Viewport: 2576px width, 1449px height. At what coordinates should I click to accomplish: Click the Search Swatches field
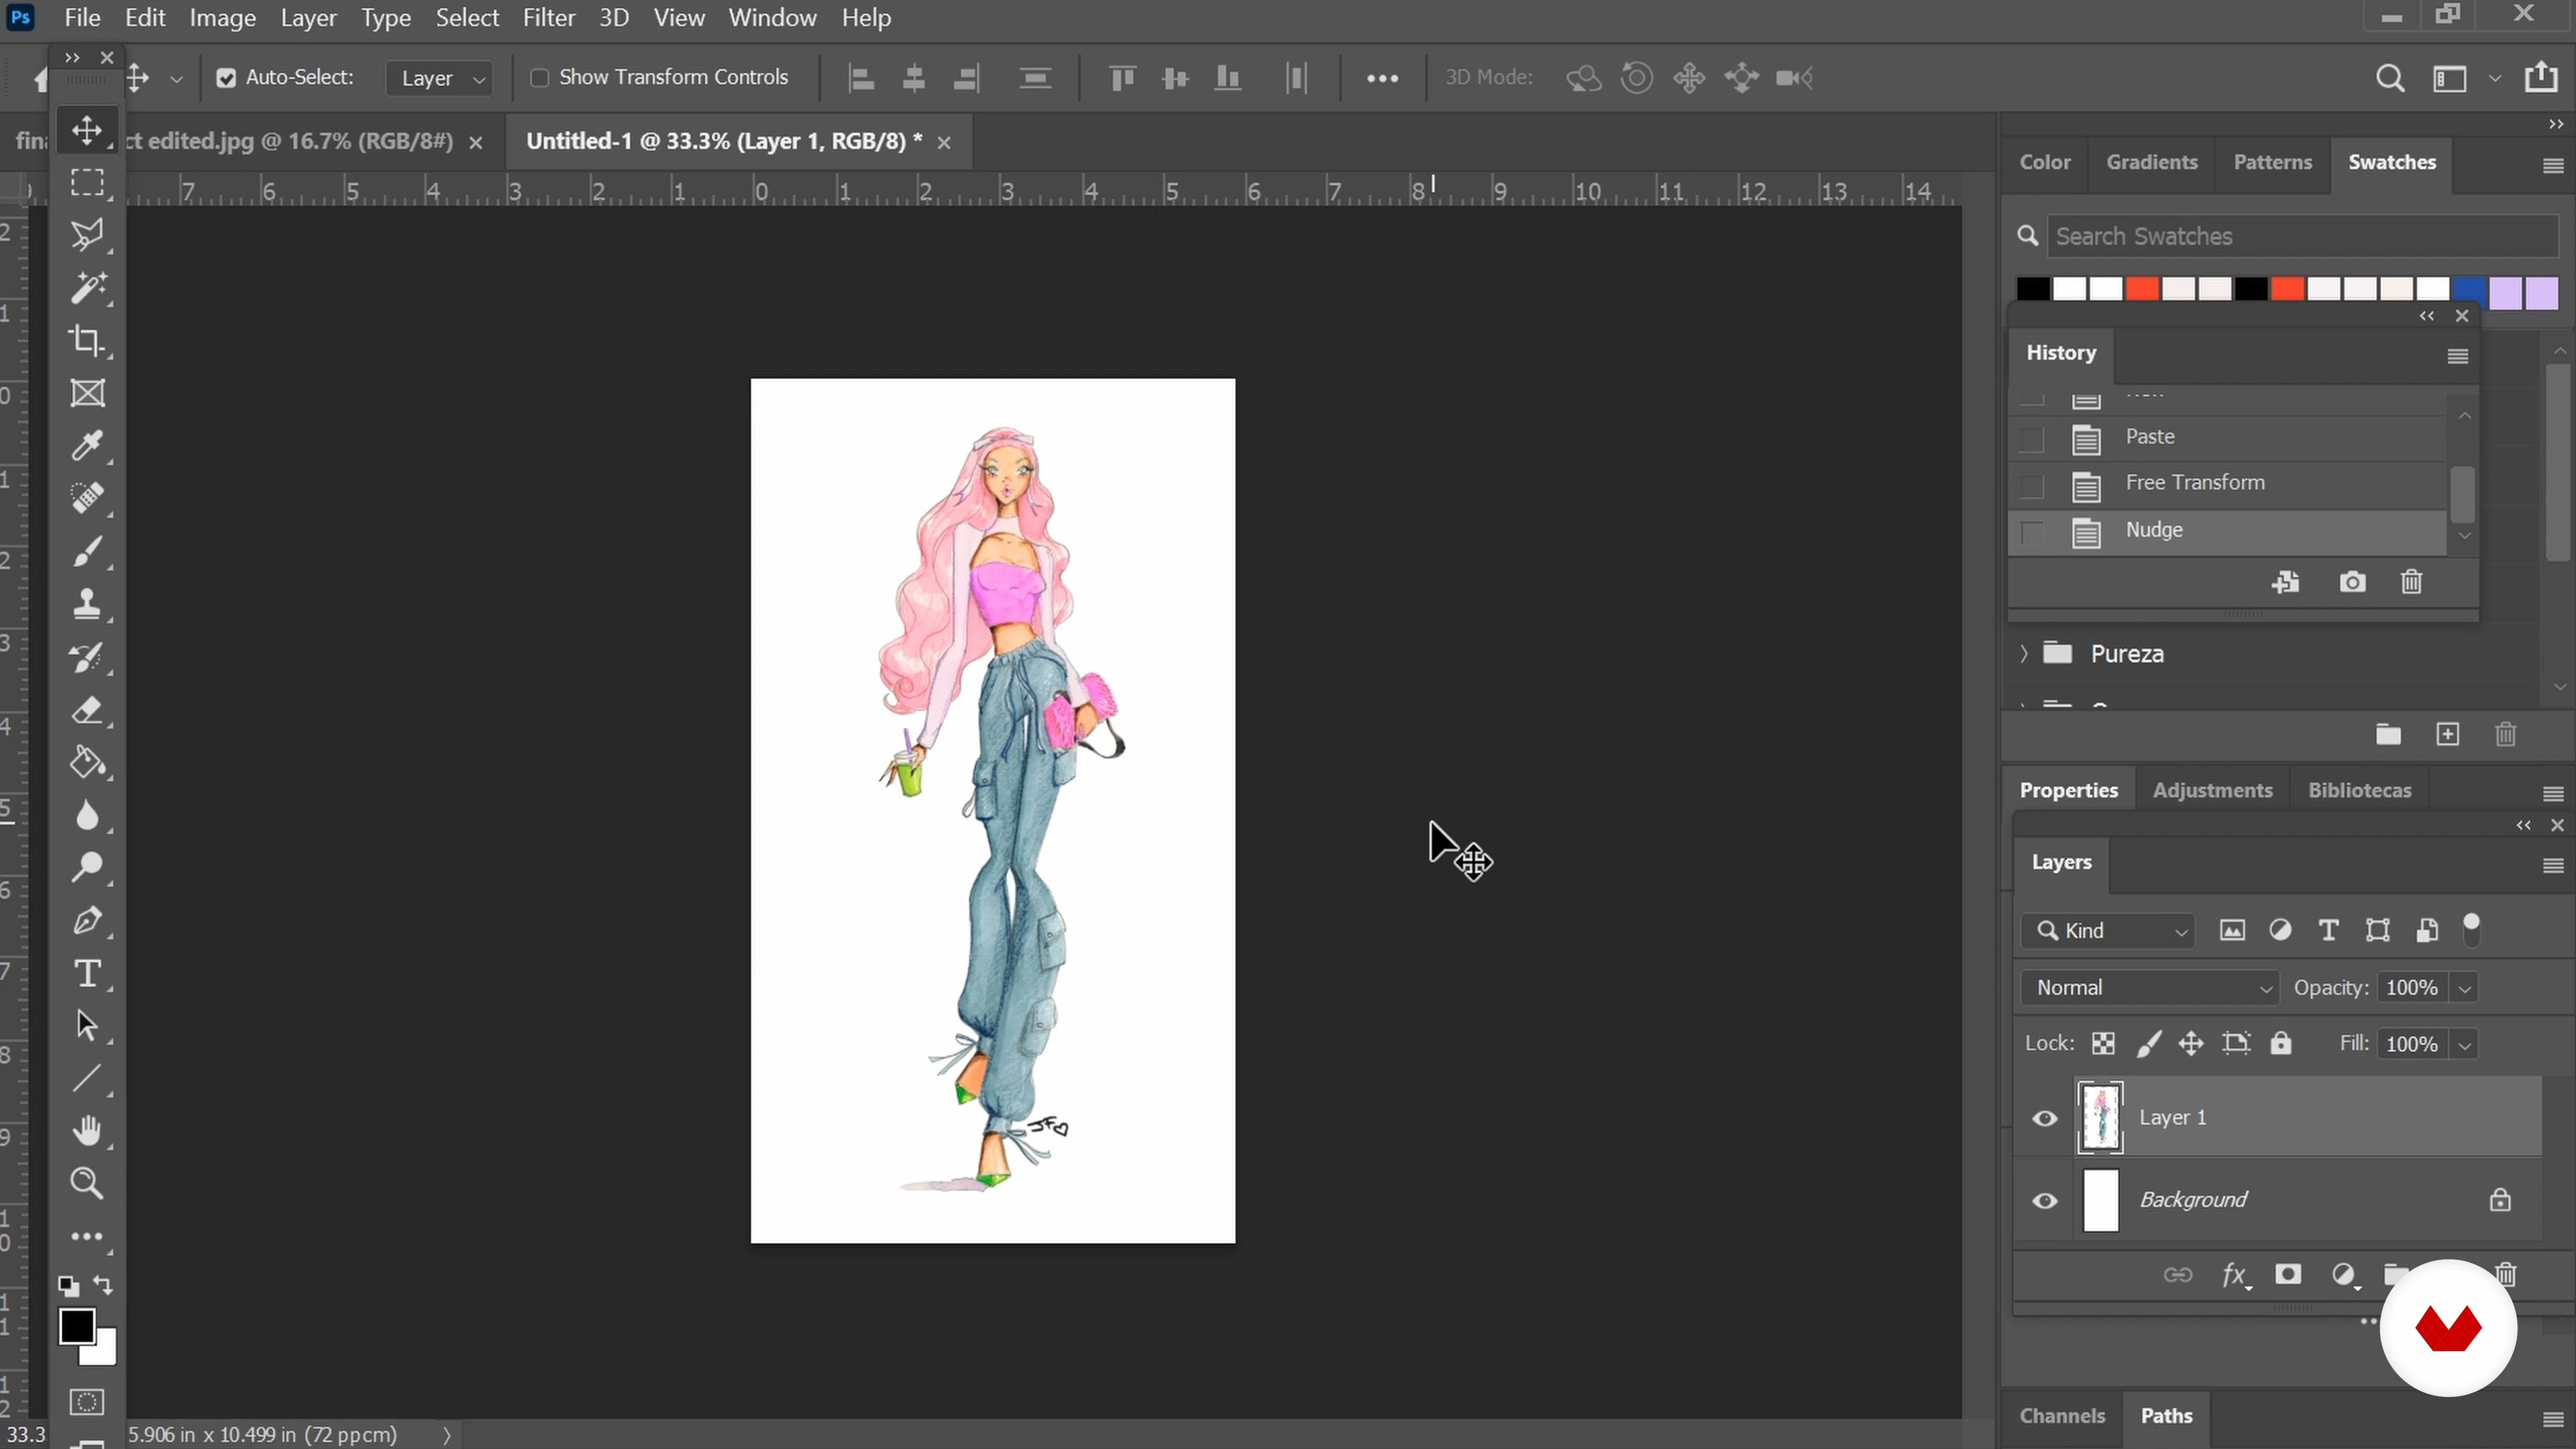pos(2302,237)
